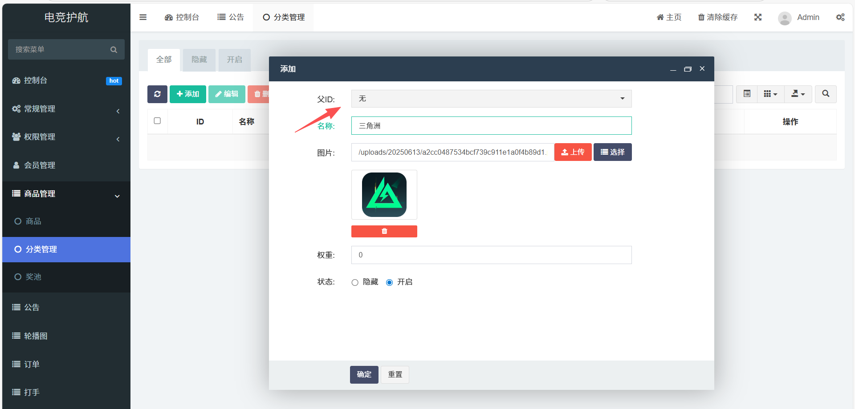
Task: Toggle fullscreen with the expand icon
Action: [x=758, y=17]
